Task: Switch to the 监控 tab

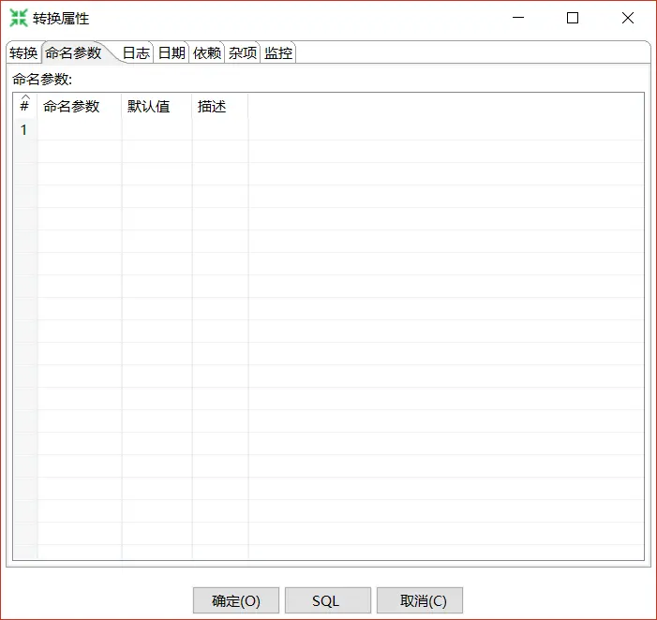Action: 278,53
